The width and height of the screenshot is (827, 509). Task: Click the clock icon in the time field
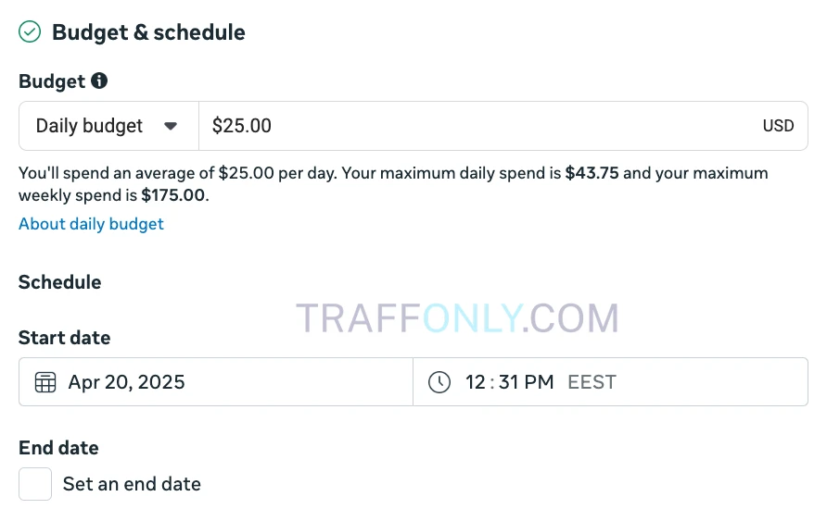point(439,382)
